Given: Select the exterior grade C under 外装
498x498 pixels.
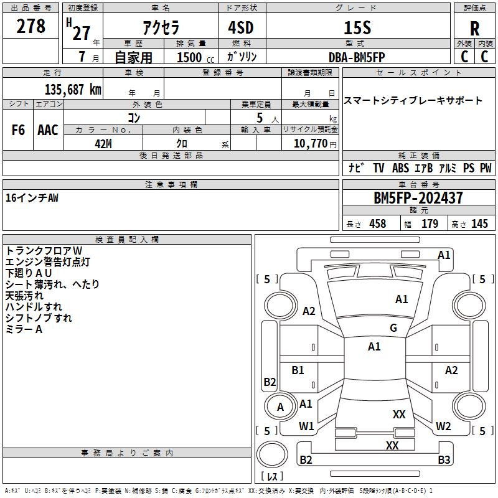Looking at the screenshot, I should pyautogui.click(x=464, y=57).
